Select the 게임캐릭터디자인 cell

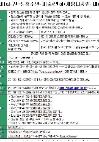coord(23,47)
